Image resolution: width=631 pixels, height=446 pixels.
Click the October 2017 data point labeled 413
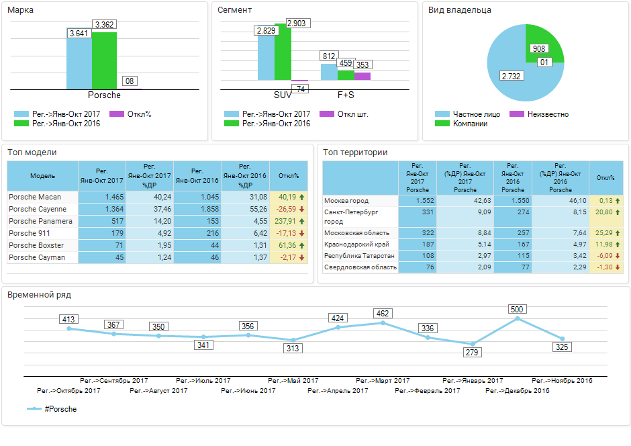[69, 328]
